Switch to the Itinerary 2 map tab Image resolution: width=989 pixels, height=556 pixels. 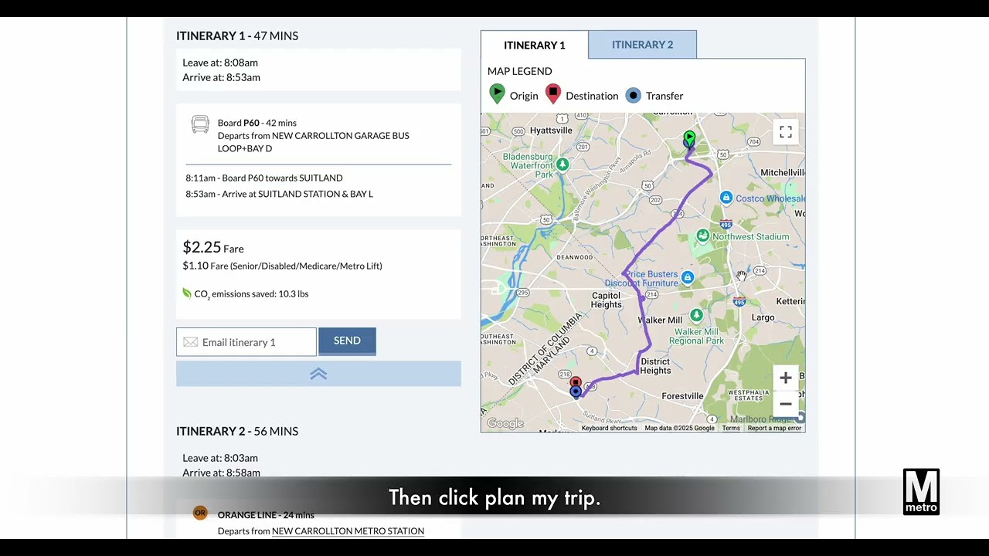[642, 45]
